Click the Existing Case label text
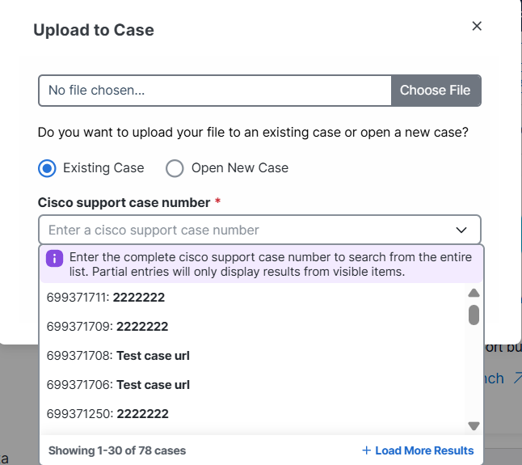Screen dimensions: 522x465 pos(103,168)
